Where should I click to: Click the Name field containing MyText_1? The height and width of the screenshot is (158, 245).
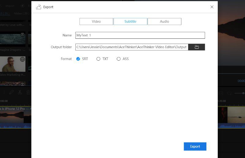pos(140,35)
